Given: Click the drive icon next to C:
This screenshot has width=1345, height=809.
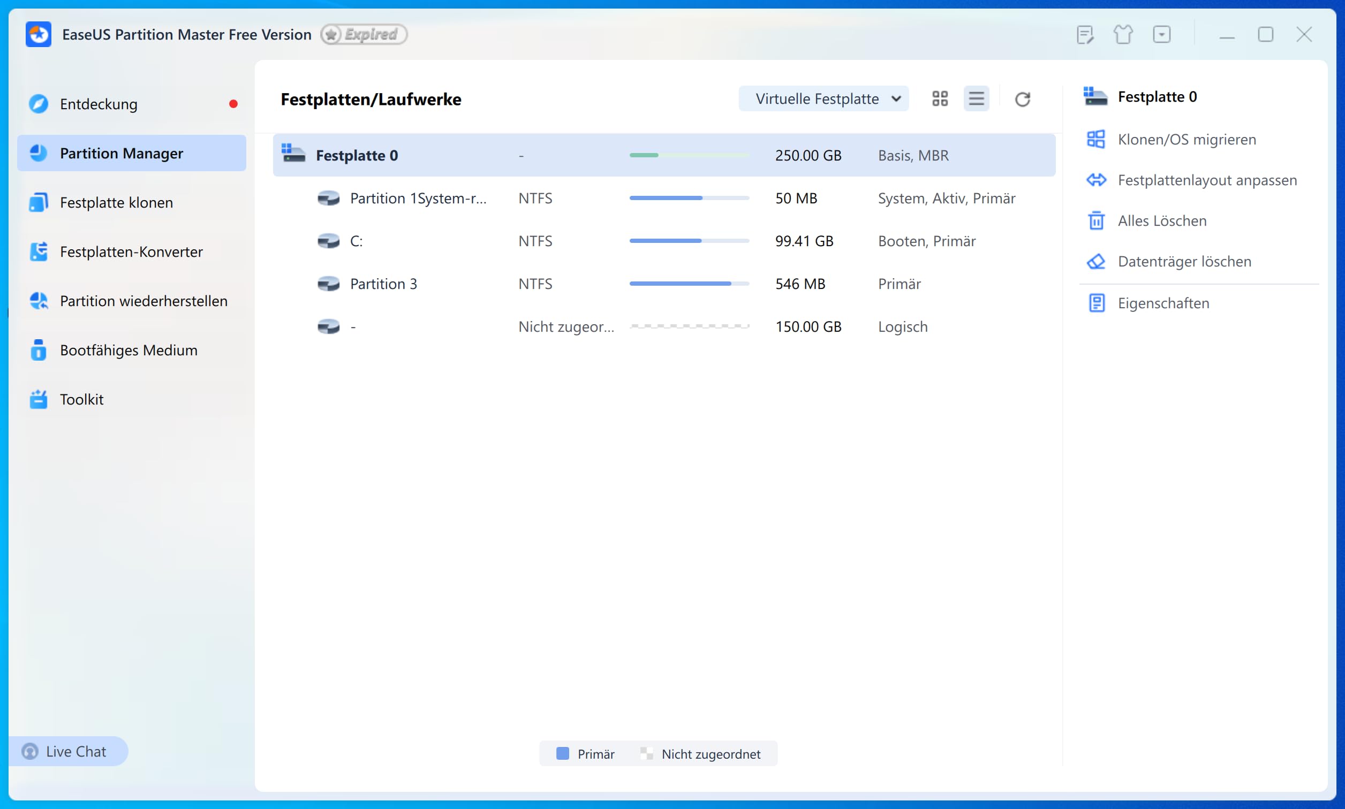Looking at the screenshot, I should [x=329, y=241].
